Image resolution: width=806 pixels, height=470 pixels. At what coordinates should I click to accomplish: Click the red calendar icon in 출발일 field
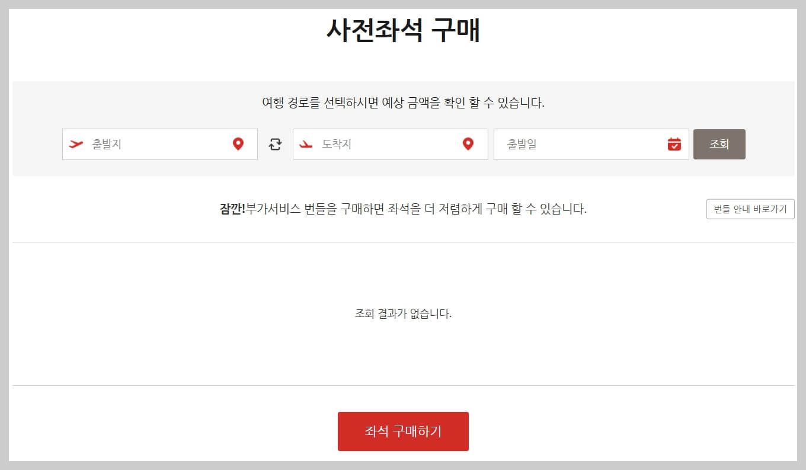[x=673, y=144]
